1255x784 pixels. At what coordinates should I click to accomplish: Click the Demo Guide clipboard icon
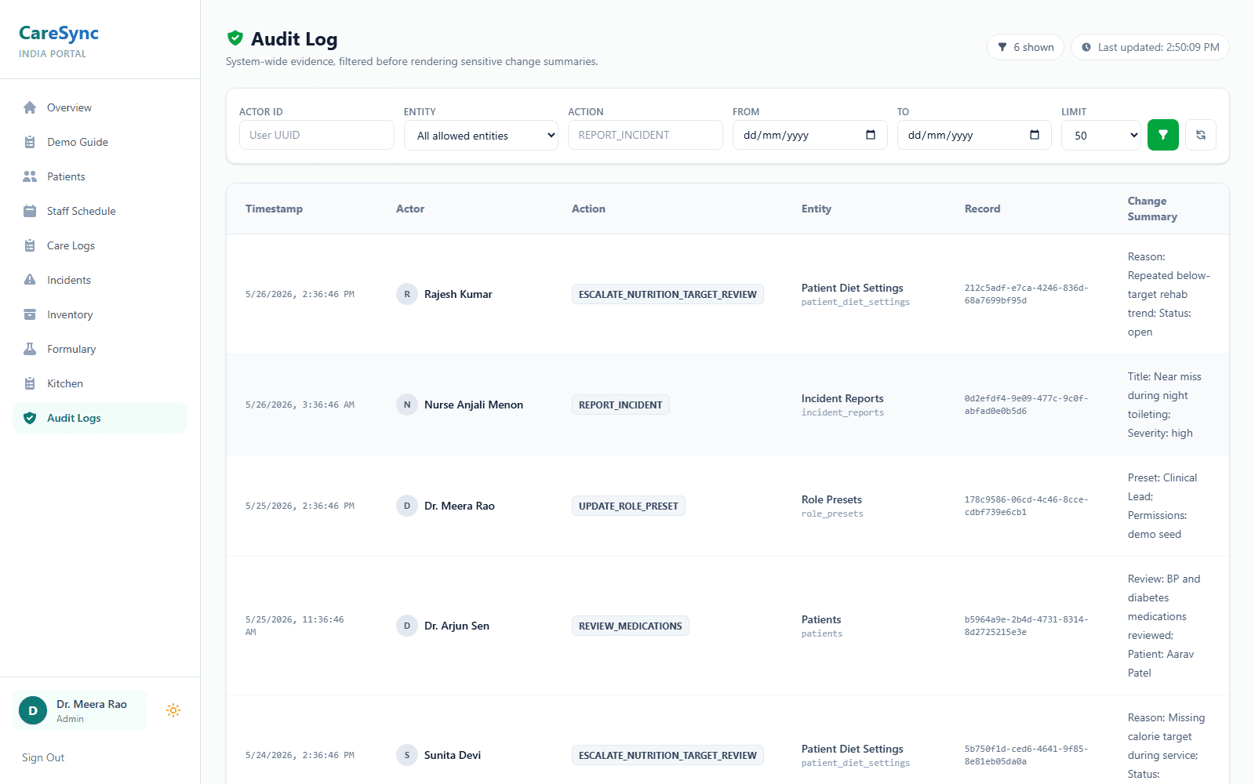(30, 142)
